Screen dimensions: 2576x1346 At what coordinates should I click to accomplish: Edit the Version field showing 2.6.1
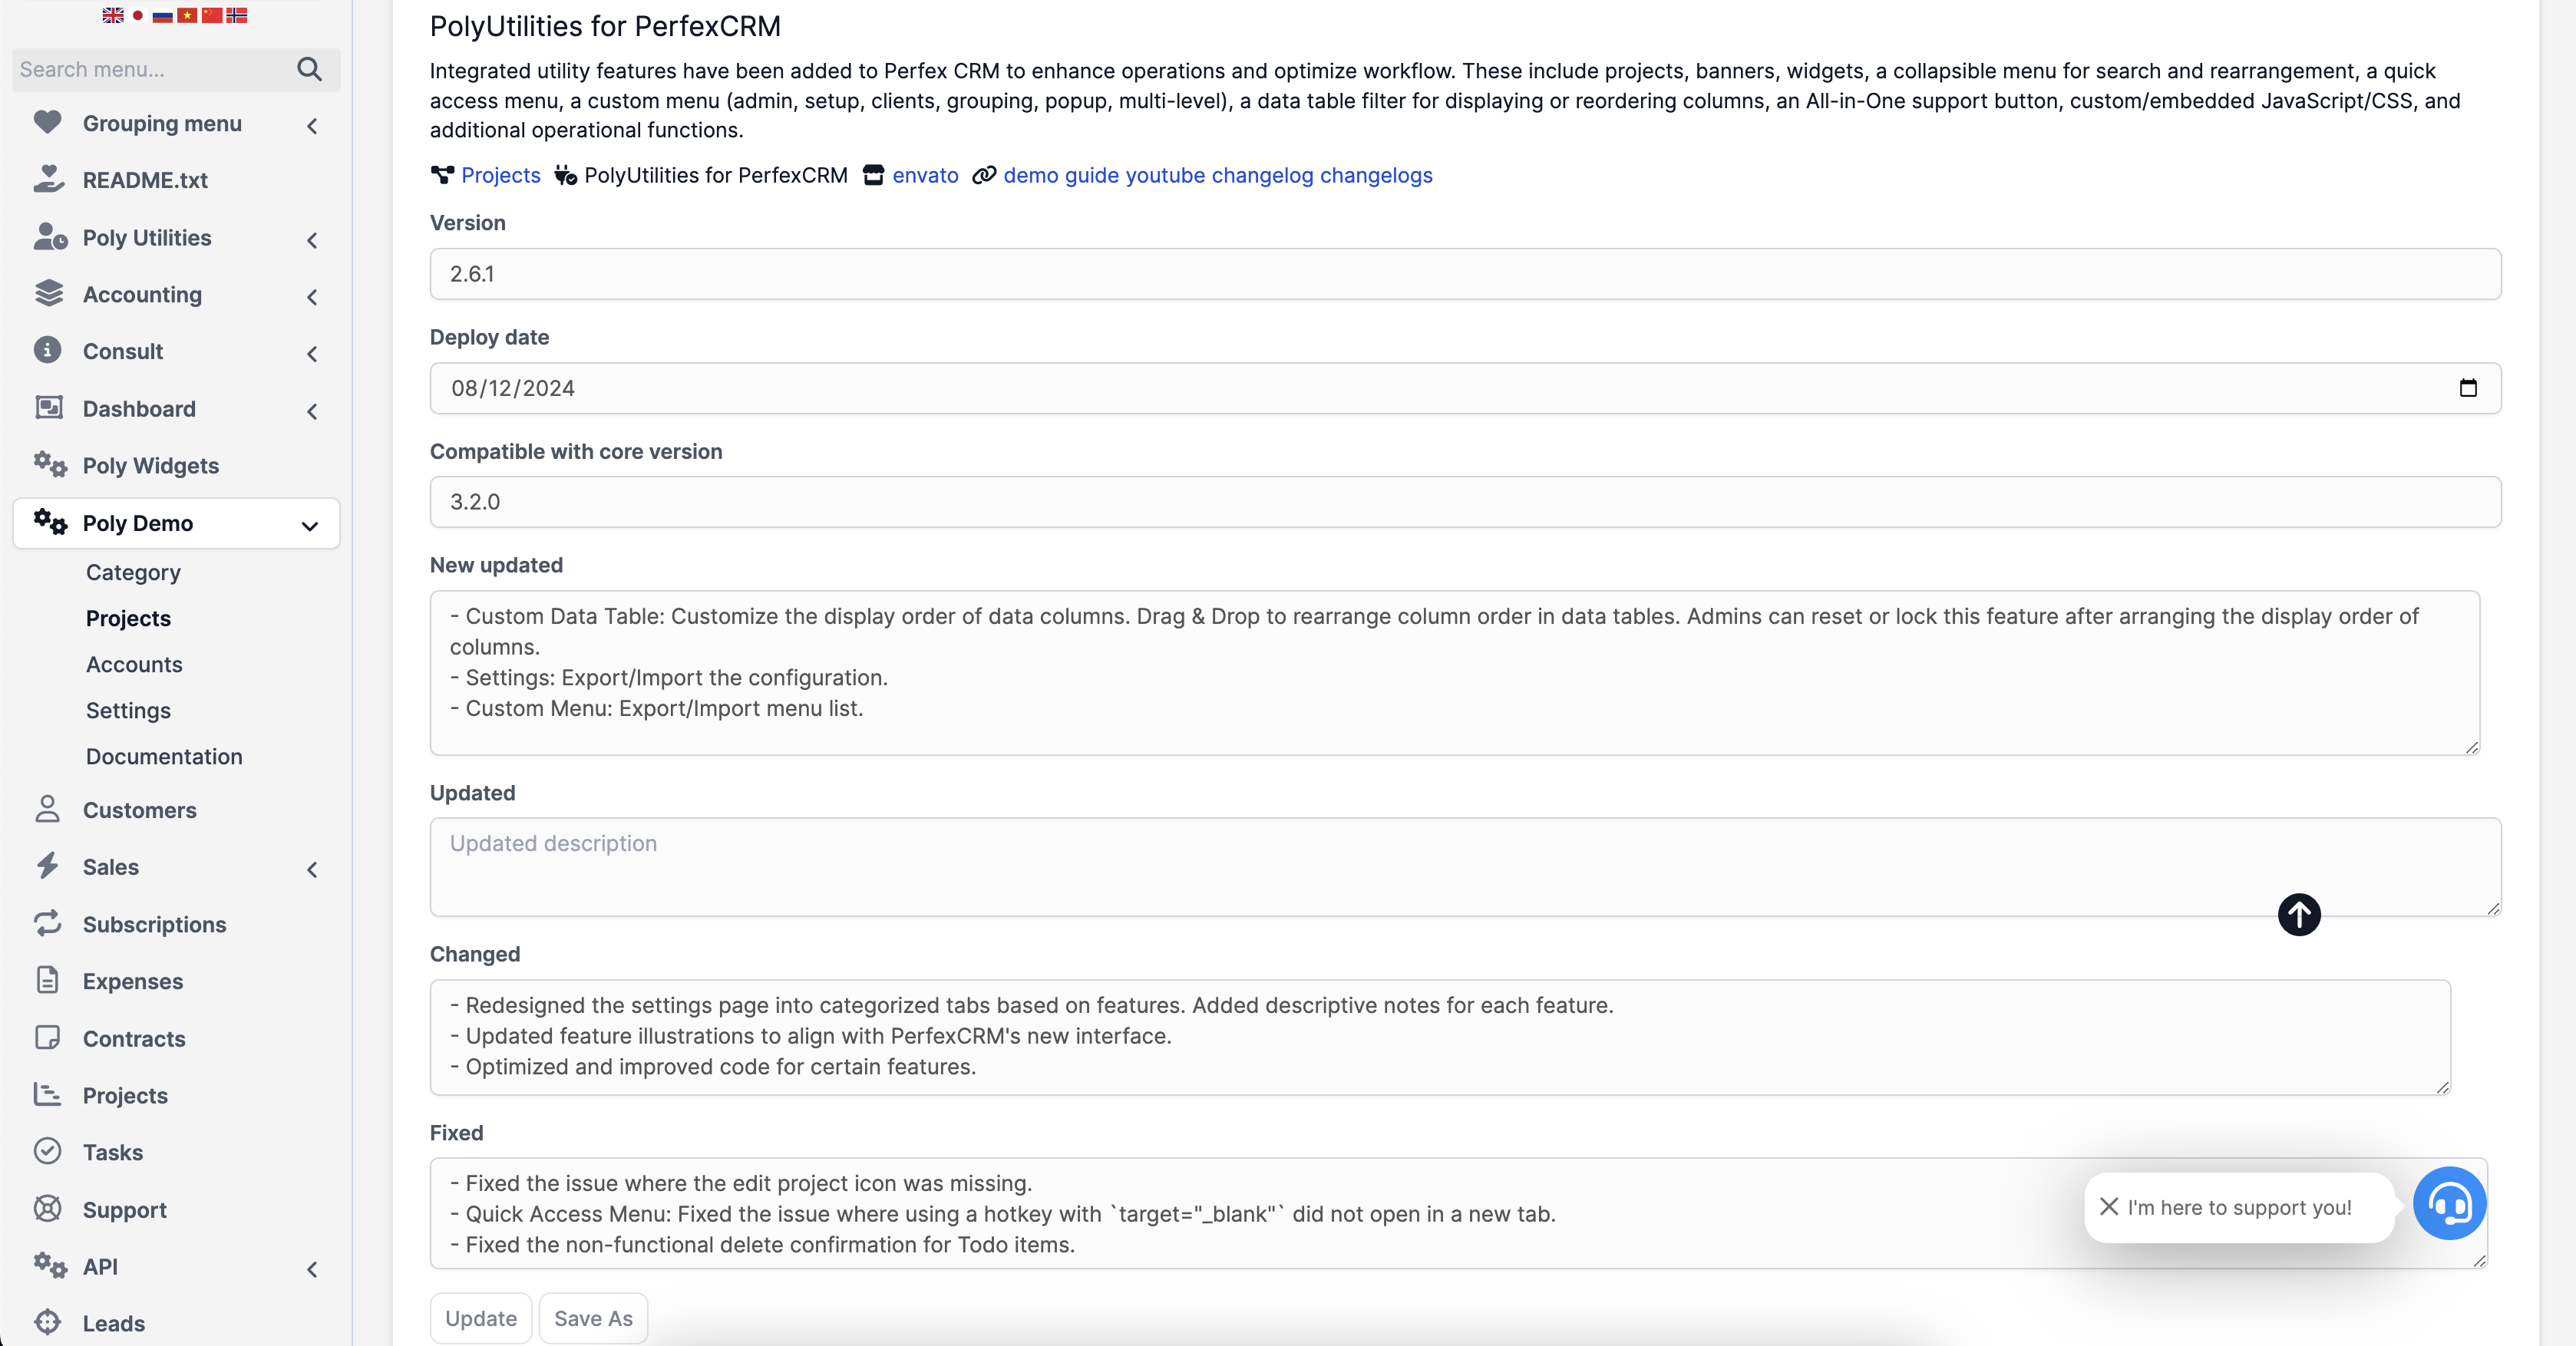click(x=1465, y=274)
